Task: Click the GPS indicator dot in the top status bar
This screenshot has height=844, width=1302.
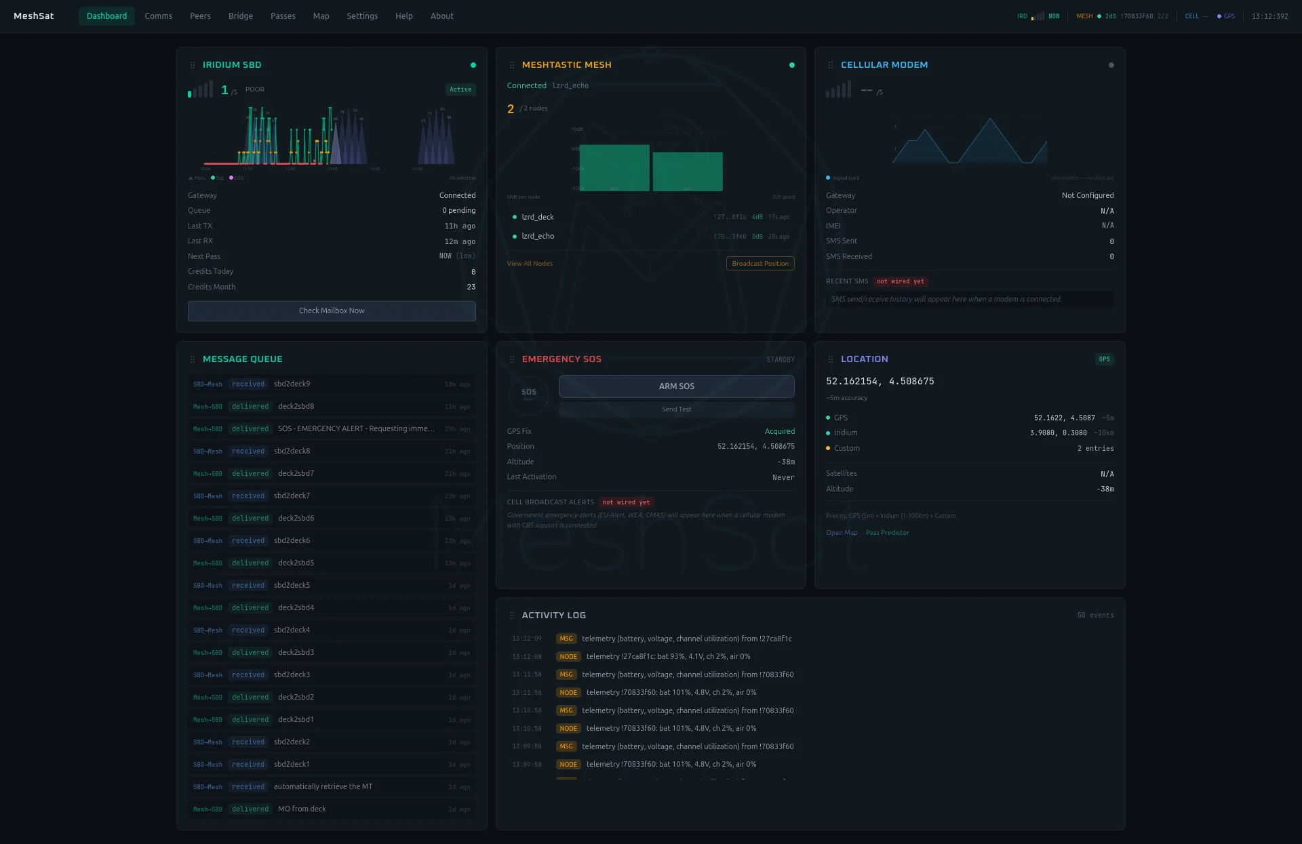Action: (1219, 16)
